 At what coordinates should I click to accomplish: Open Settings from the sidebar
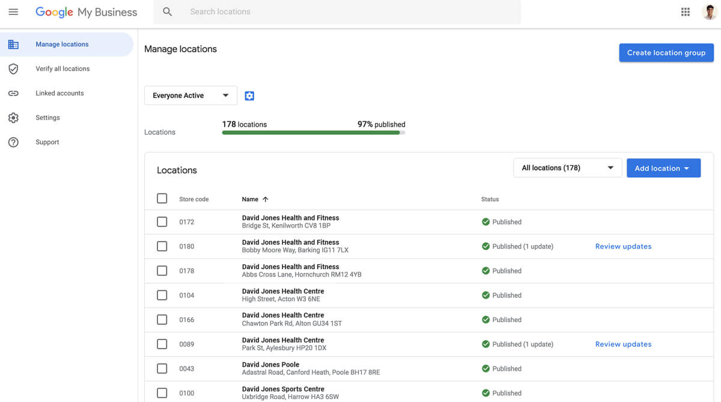pos(47,118)
